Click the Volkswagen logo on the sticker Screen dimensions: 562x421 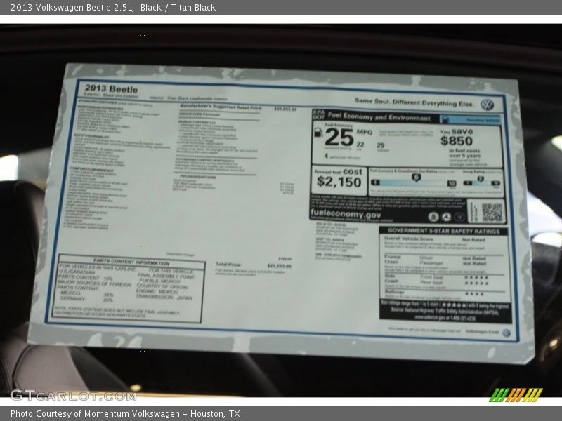click(487, 105)
